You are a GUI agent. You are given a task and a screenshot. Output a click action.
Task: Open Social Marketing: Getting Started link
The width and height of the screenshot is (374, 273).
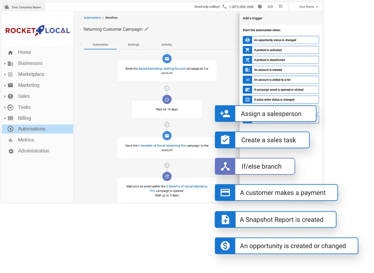(162, 69)
